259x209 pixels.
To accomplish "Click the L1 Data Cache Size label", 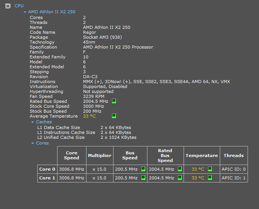I will point(59,127).
